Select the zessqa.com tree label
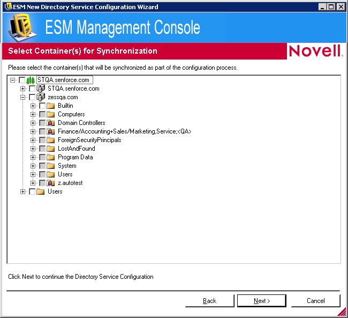Image resolution: width=348 pixels, height=318 pixels. [63, 97]
